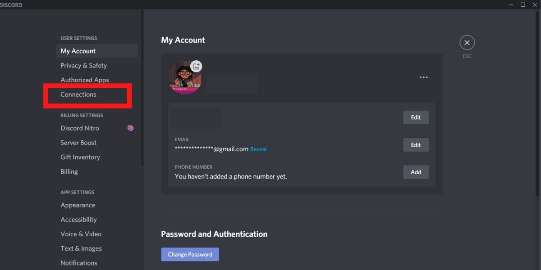Add a phone number
The height and width of the screenshot is (270, 541).
click(416, 172)
